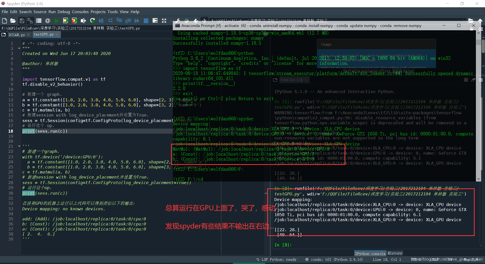
Task: Open the working directory path dropdown
Action: click(465, 20)
